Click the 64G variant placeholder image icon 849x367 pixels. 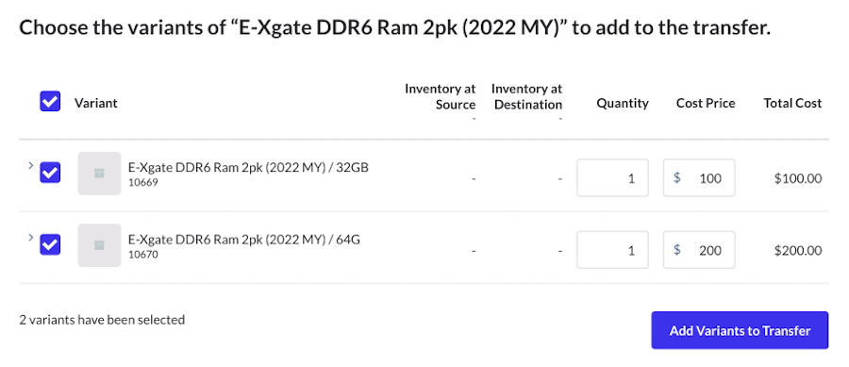point(99,245)
